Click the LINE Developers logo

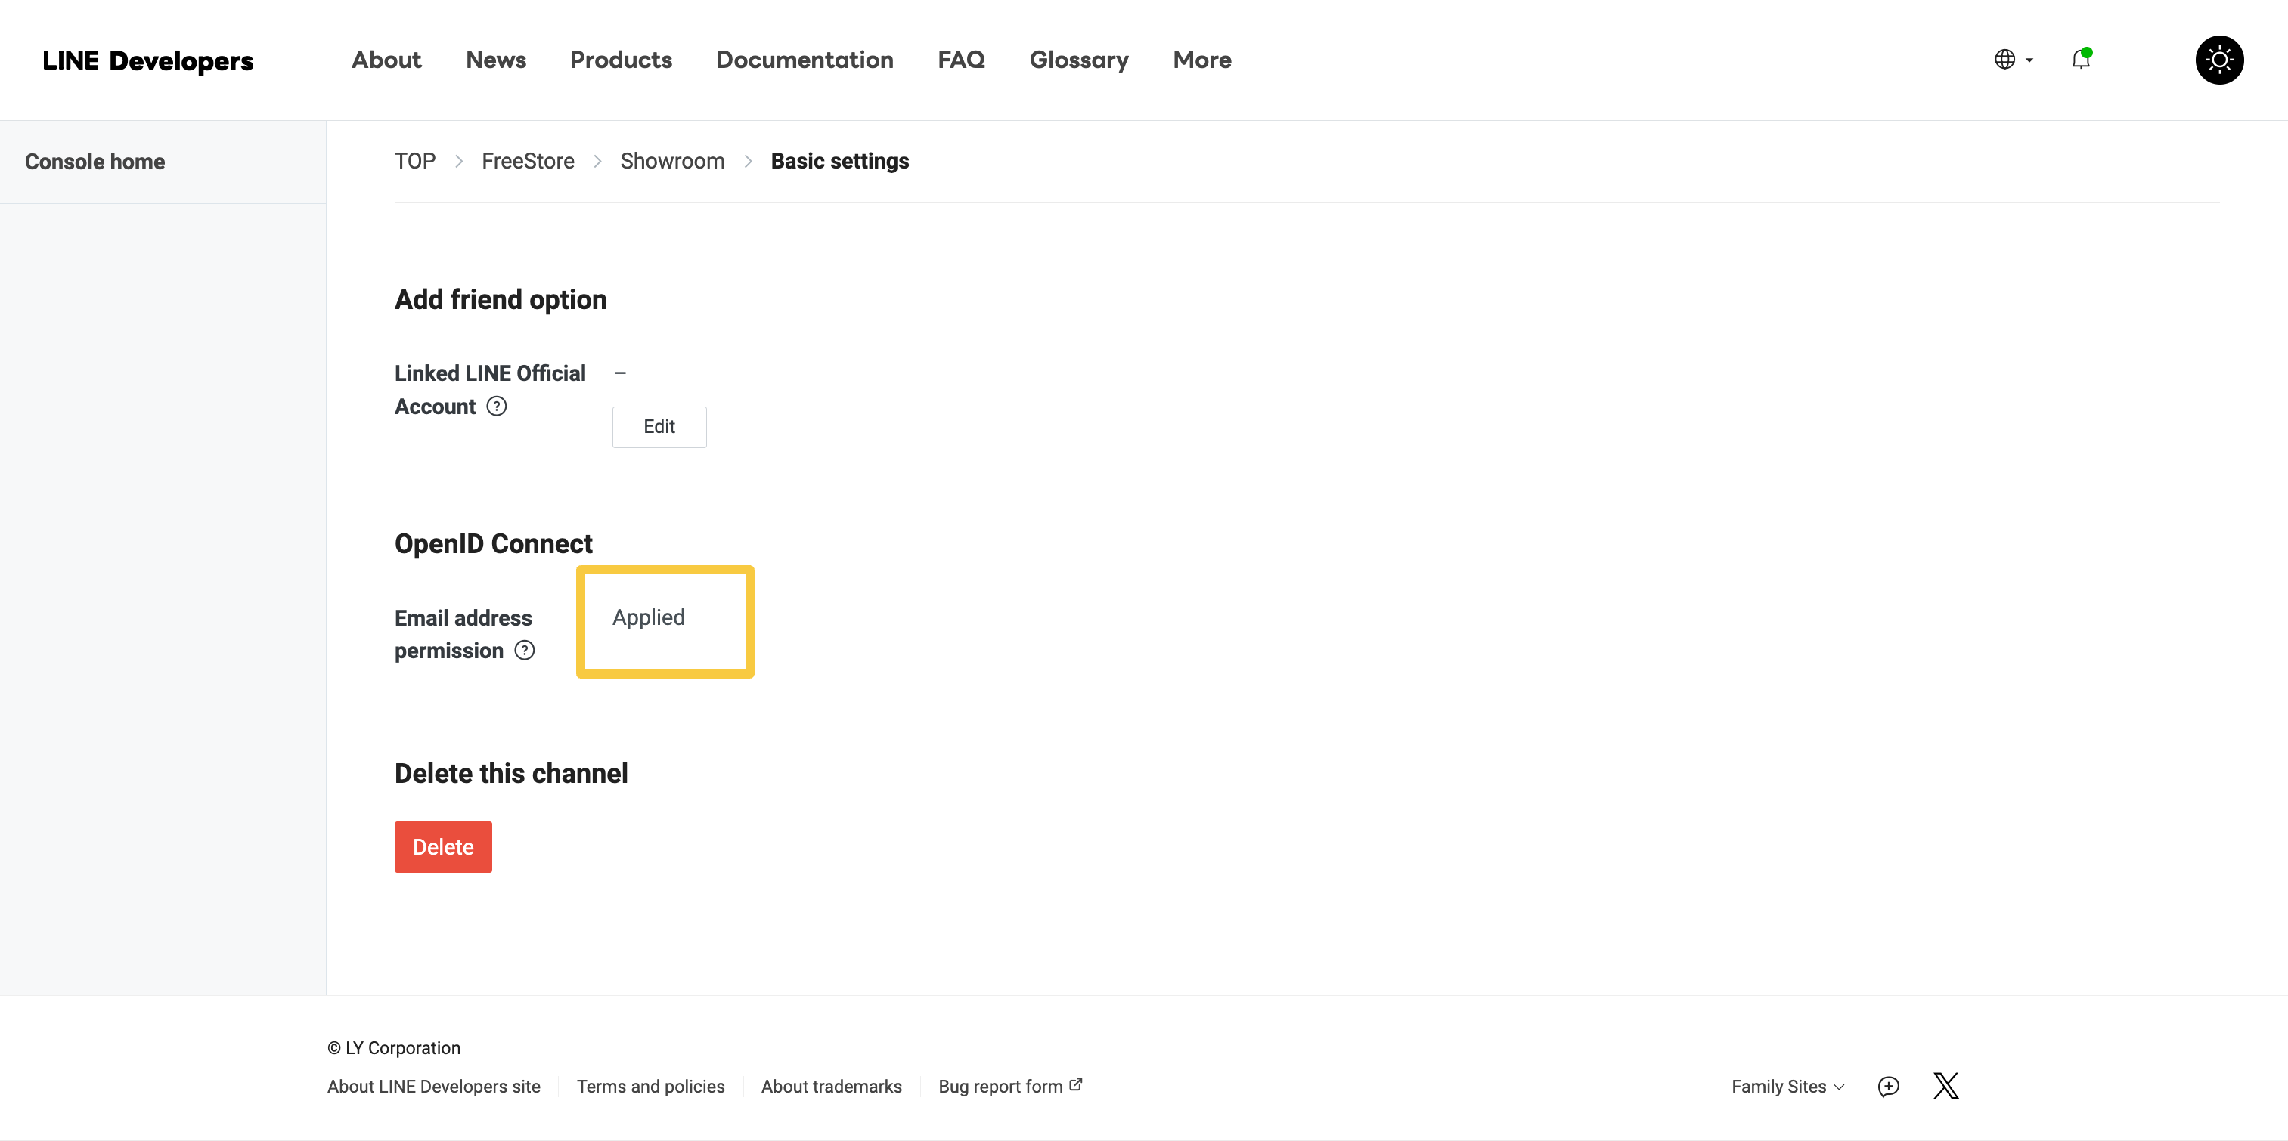pyautogui.click(x=147, y=60)
